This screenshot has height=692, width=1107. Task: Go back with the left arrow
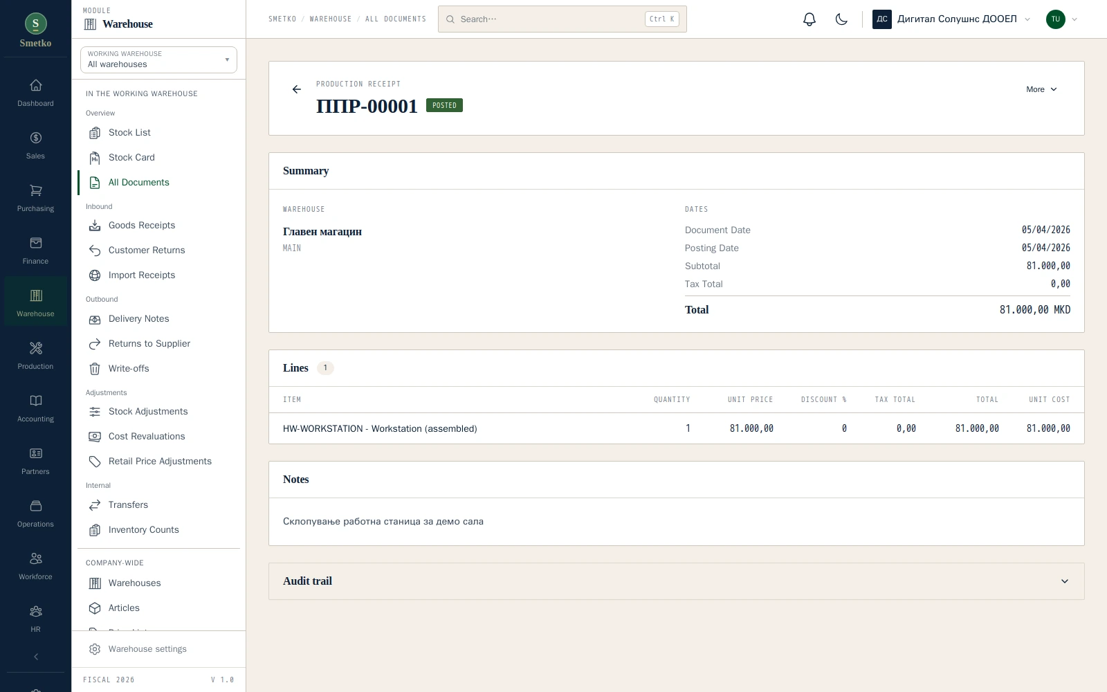pos(297,89)
